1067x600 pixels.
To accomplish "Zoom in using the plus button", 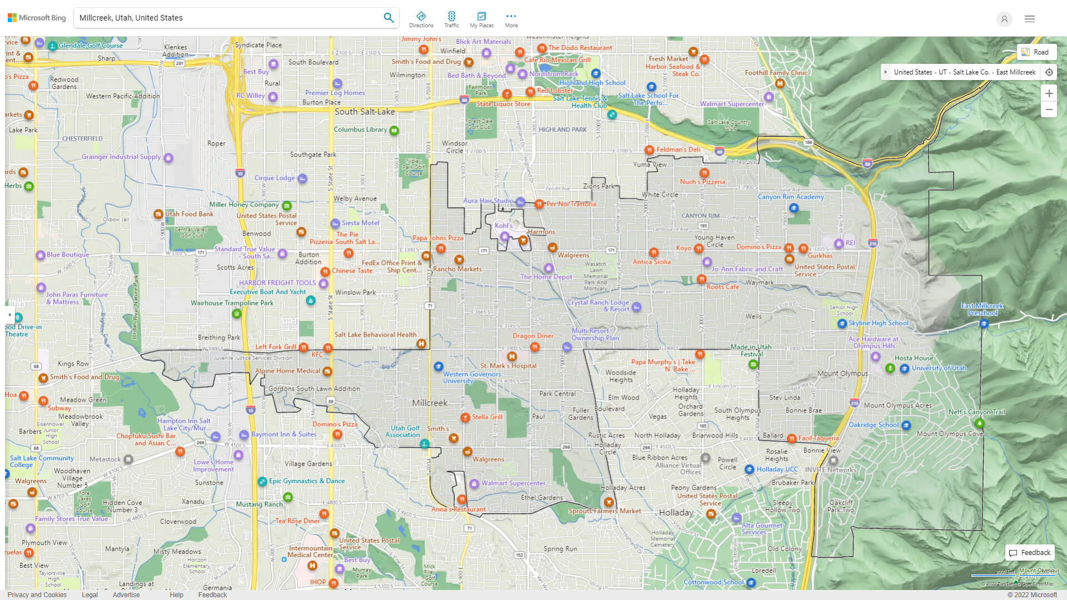I will point(1049,93).
